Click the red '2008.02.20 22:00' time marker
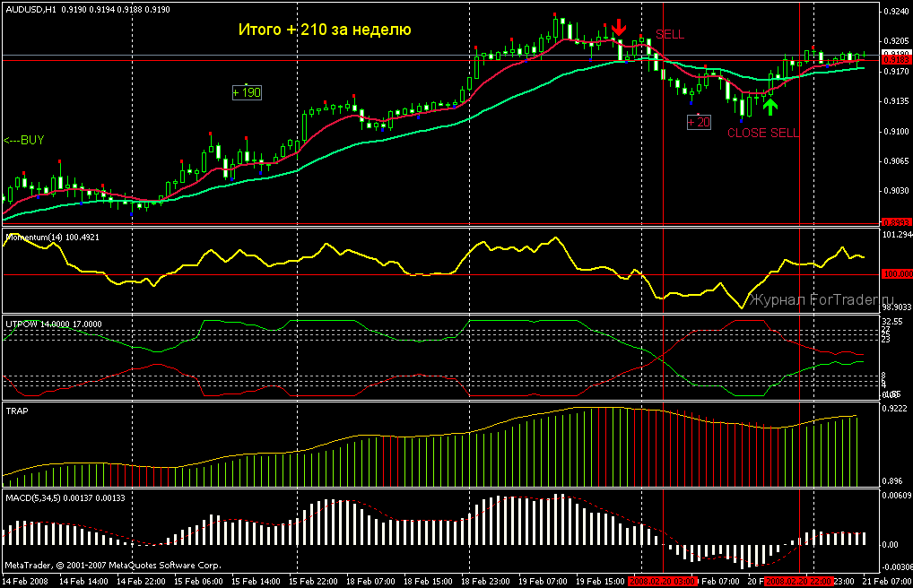Screen dimensions: 913x588 (799, 581)
